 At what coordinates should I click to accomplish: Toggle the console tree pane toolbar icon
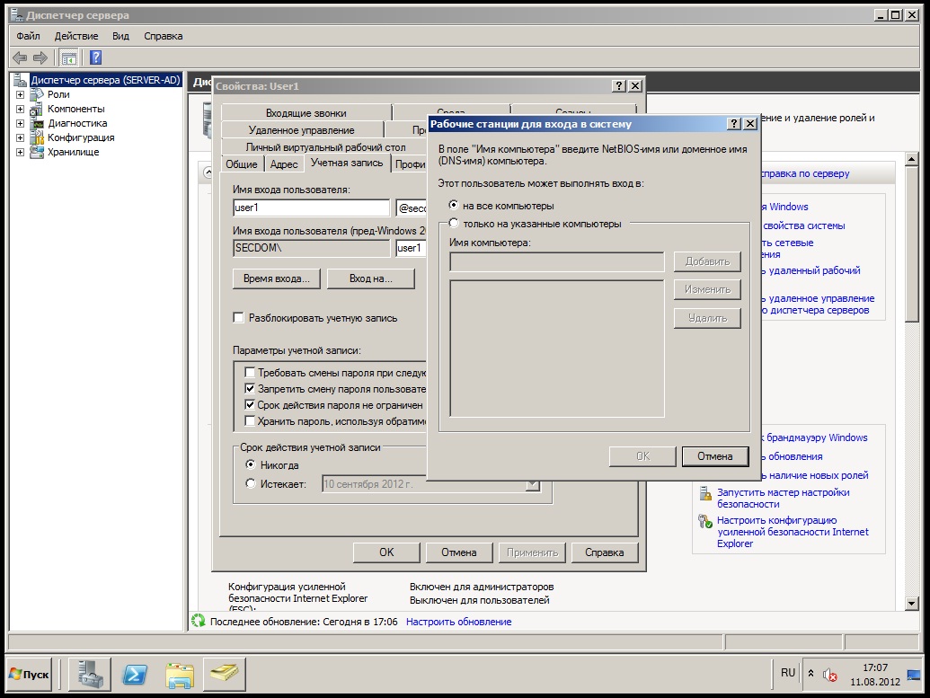[69, 58]
